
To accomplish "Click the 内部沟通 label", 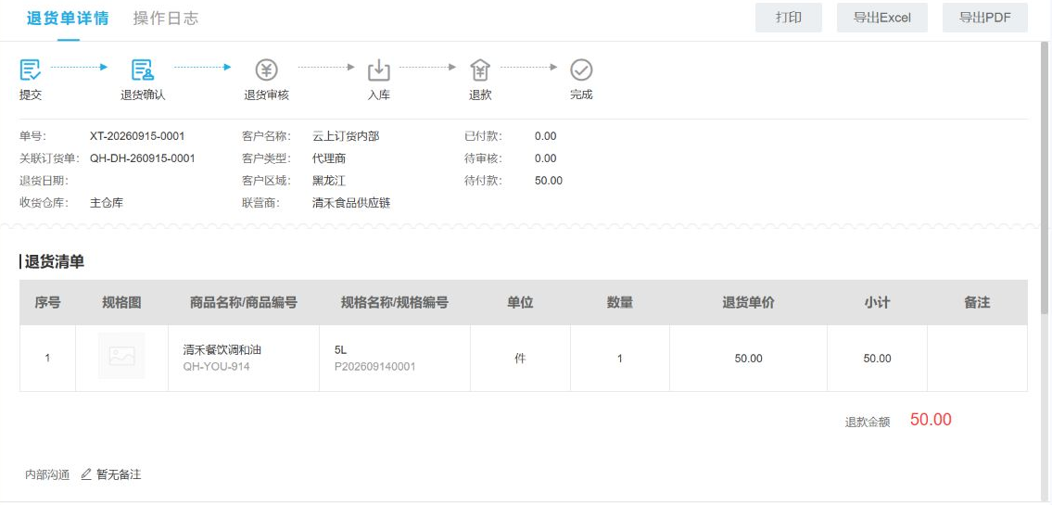I will click(47, 474).
